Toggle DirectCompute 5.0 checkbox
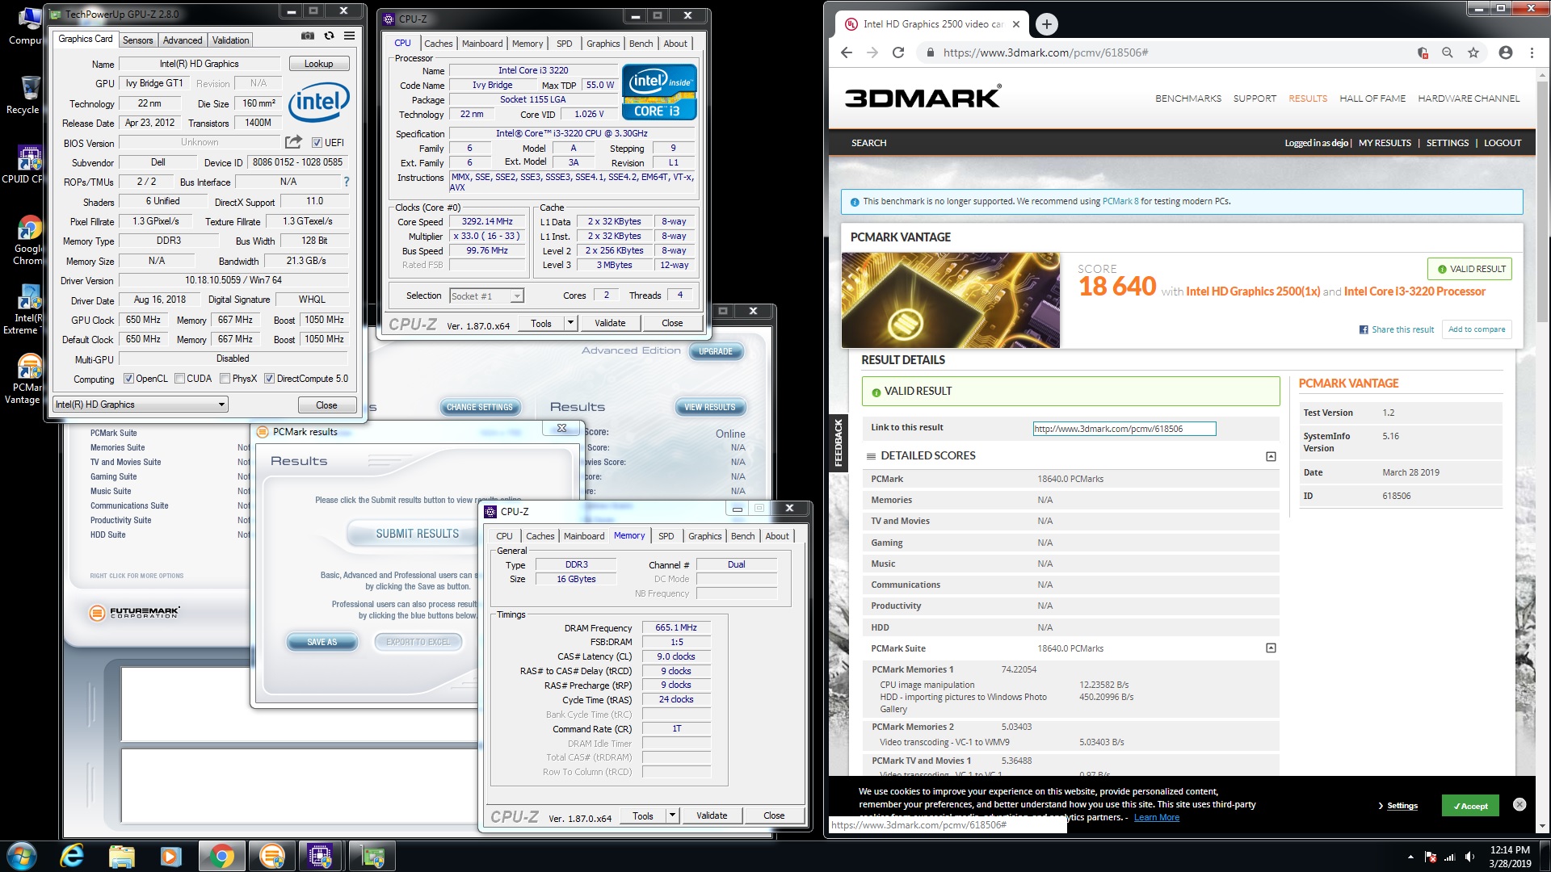 [269, 379]
